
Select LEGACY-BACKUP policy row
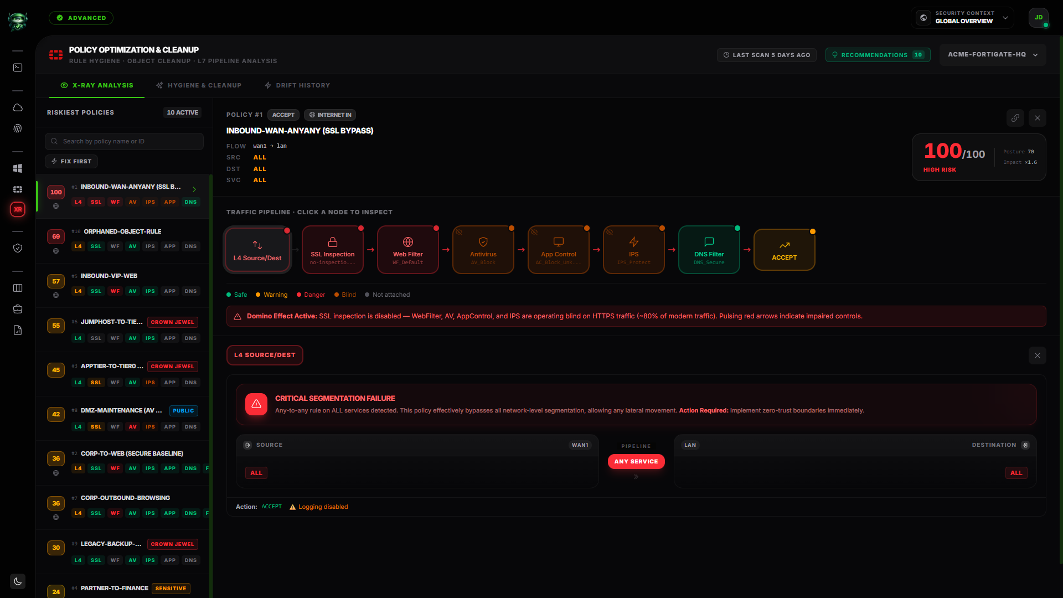123,553
